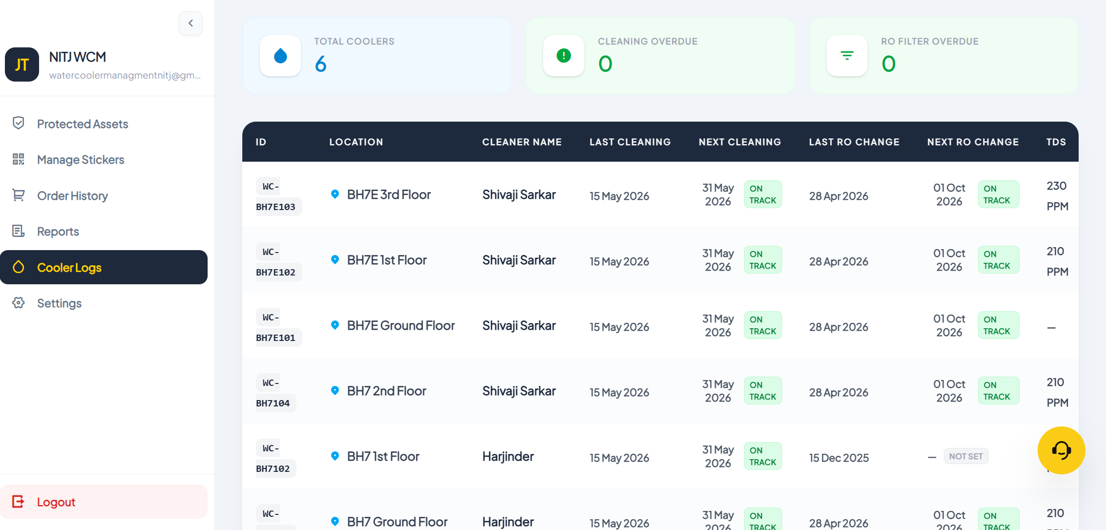Image resolution: width=1106 pixels, height=530 pixels.
Task: Go to Order History
Action: coord(104,196)
